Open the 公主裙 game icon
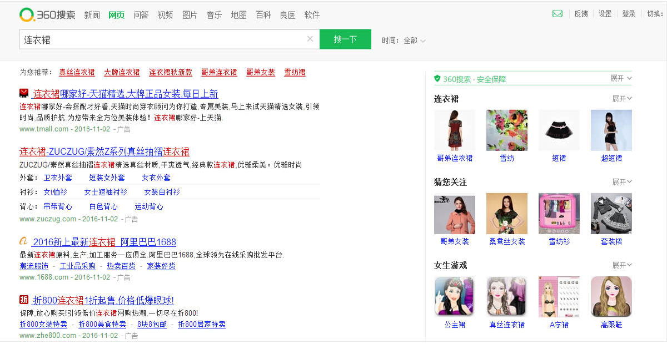 pyautogui.click(x=455, y=297)
